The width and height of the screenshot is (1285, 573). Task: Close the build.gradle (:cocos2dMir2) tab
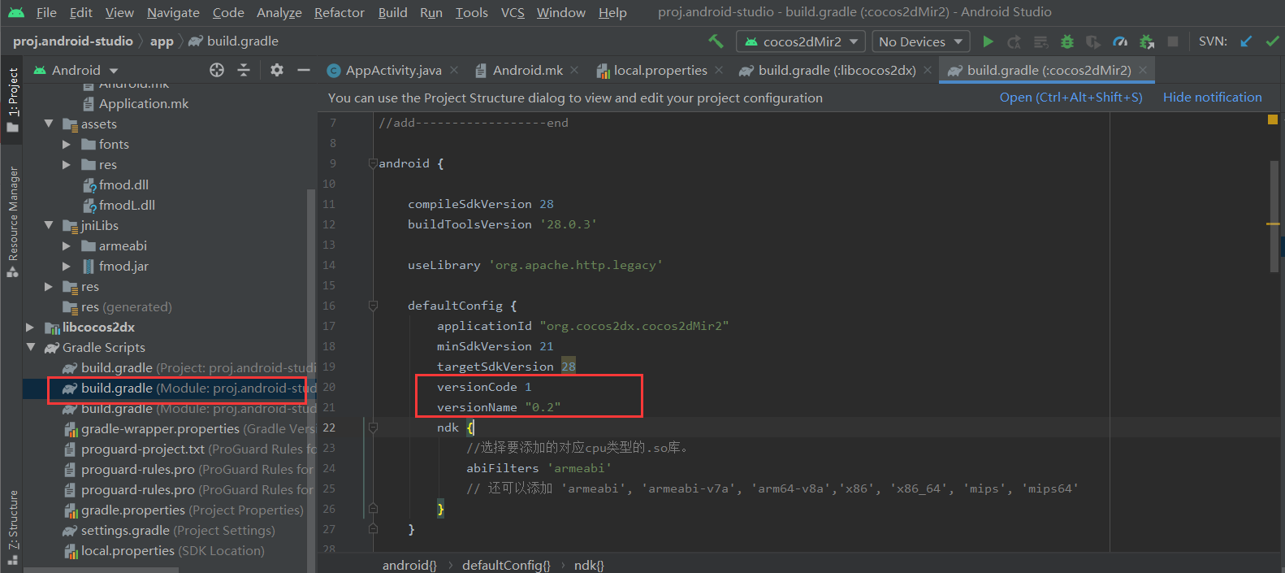pos(1143,70)
